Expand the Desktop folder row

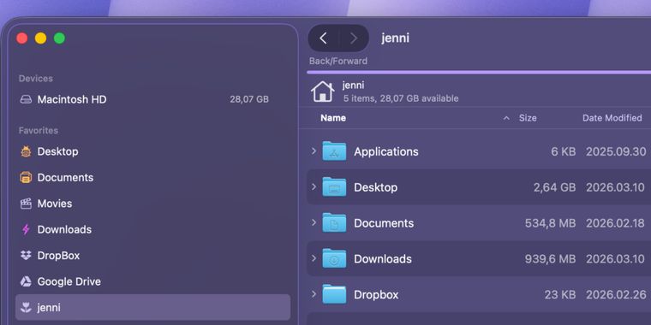point(314,186)
